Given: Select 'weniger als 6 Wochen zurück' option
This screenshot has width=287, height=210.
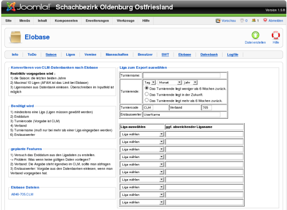Looking at the screenshot, I should pyautogui.click(x=147, y=89).
